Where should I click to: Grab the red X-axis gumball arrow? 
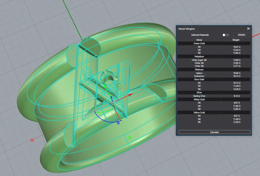click(x=131, y=95)
